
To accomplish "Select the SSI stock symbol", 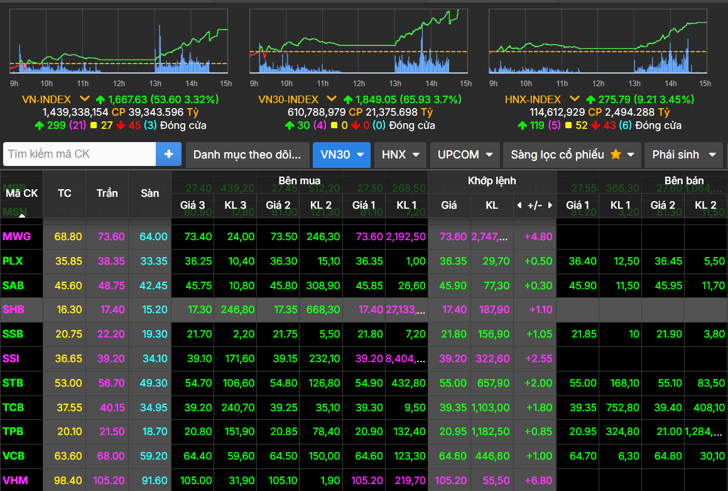I will (11, 358).
